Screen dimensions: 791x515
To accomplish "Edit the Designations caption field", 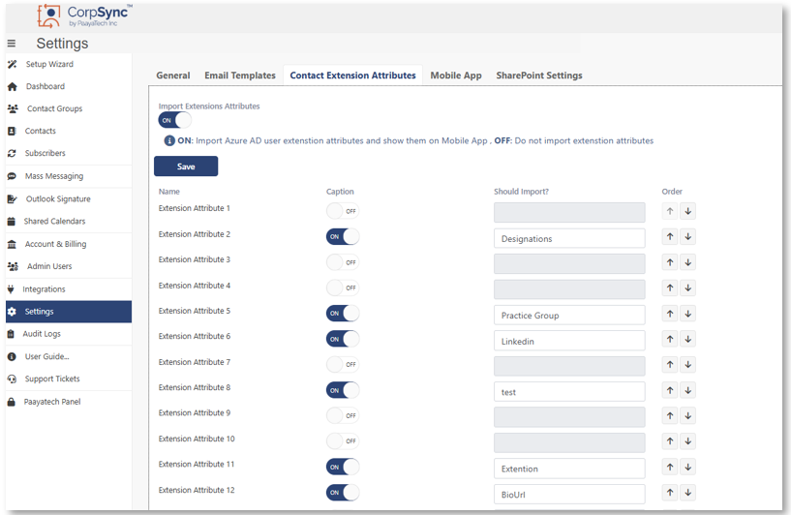I will point(569,238).
